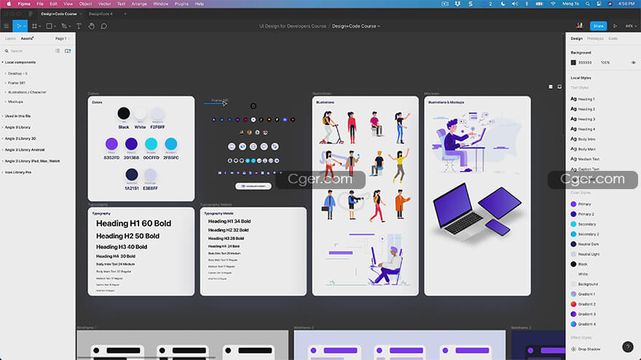Screen dimensions: 641x360
Task: Click the Drop Shadow effect style icon
Action: pos(573,349)
